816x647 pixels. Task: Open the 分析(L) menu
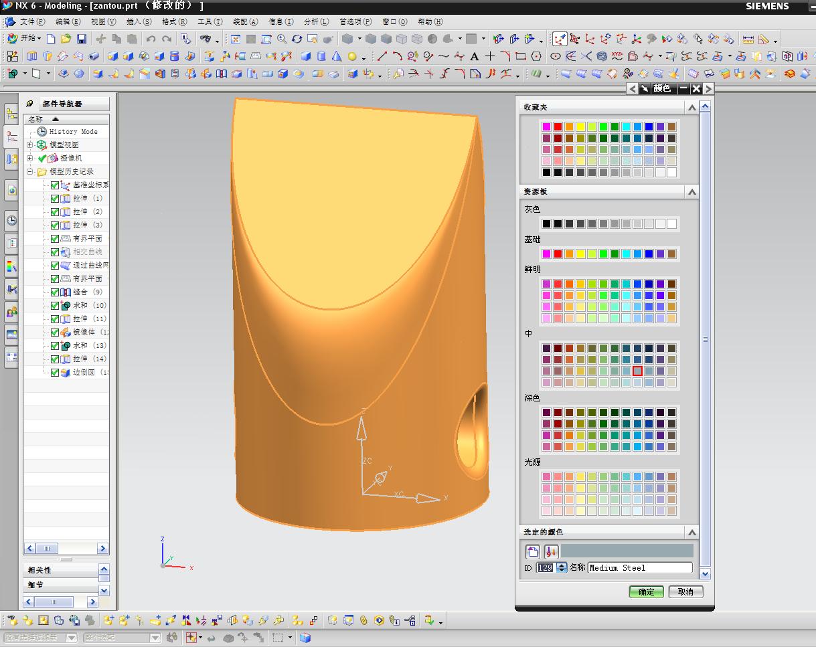coord(316,21)
